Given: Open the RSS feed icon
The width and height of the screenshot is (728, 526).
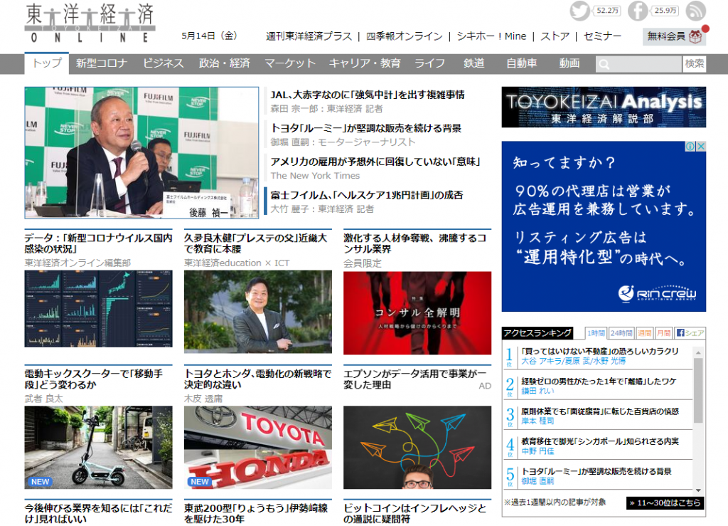Looking at the screenshot, I should click(695, 11).
